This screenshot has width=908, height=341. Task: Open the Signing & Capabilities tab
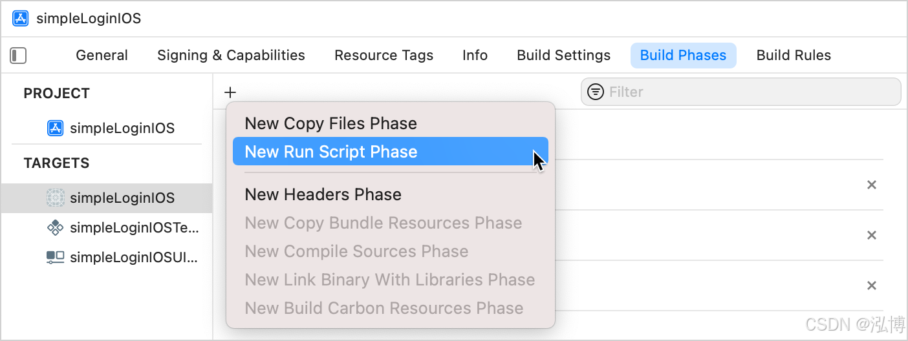[231, 56]
